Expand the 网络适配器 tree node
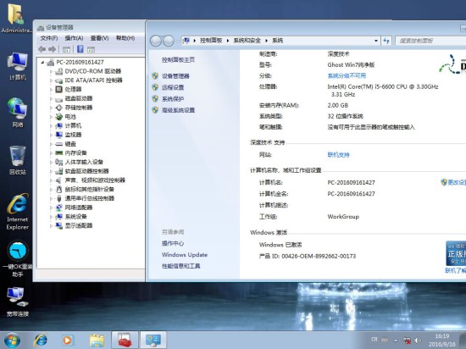Viewport: 466px width, 349px height. click(51, 208)
